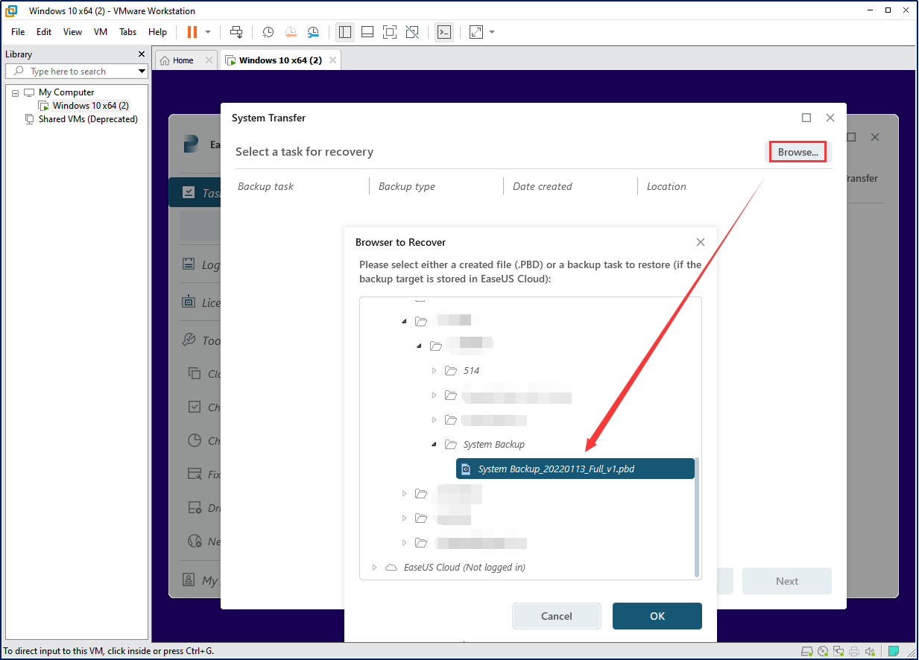Open the snapshot manager icon with wrench
Image resolution: width=919 pixels, height=660 pixels.
tap(314, 32)
